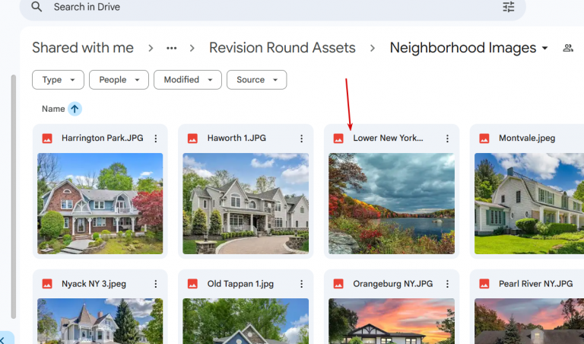Open the Old Tappan 1 thumbnail
The image size is (584, 344).
point(246,321)
